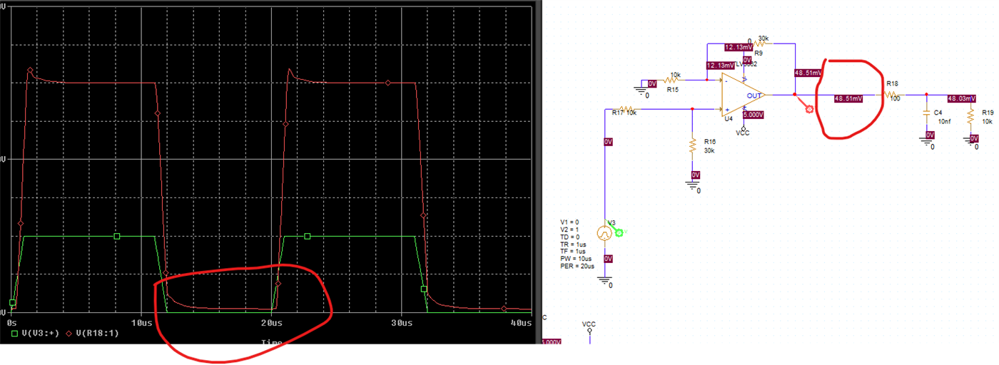
Task: Click the ground symbol under C4
Action: 926,141
